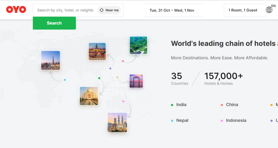Click the crosshair location icon
The width and height of the screenshot is (278, 148).
pos(102,10)
